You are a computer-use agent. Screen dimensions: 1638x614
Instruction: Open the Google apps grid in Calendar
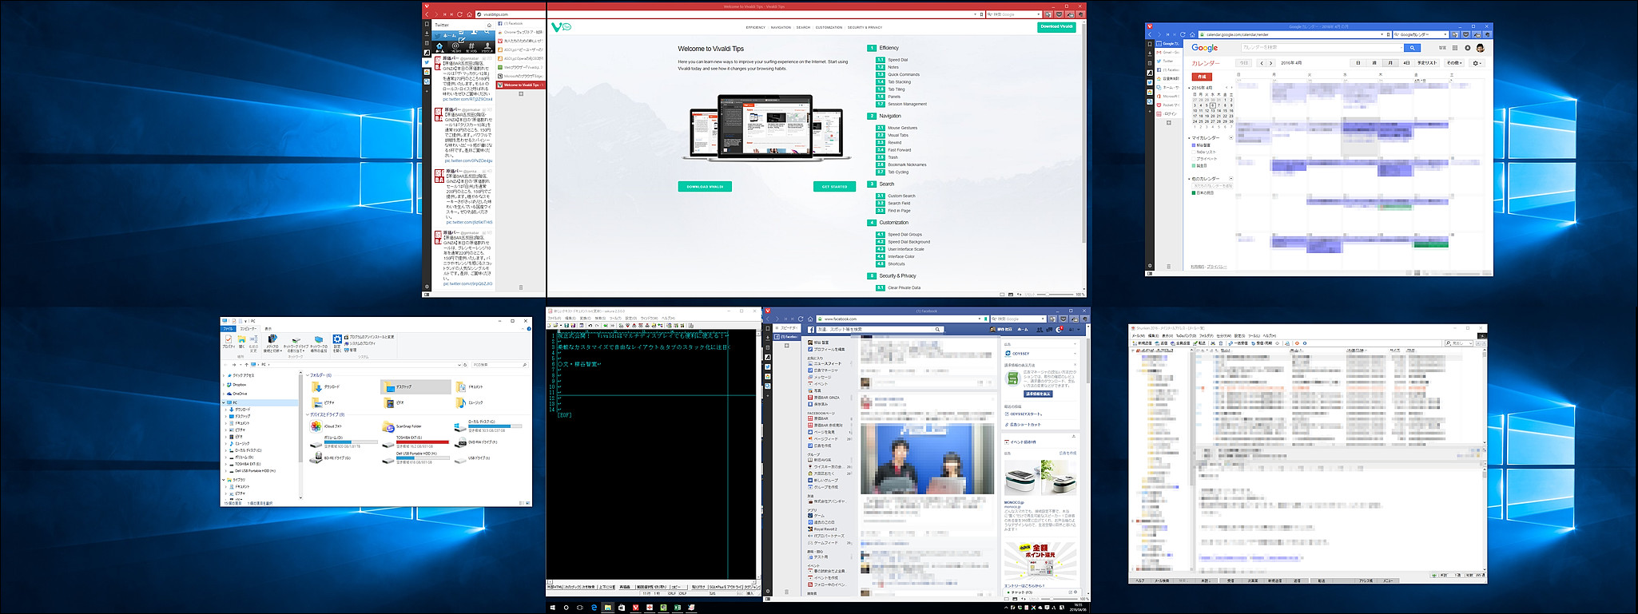tap(1456, 48)
